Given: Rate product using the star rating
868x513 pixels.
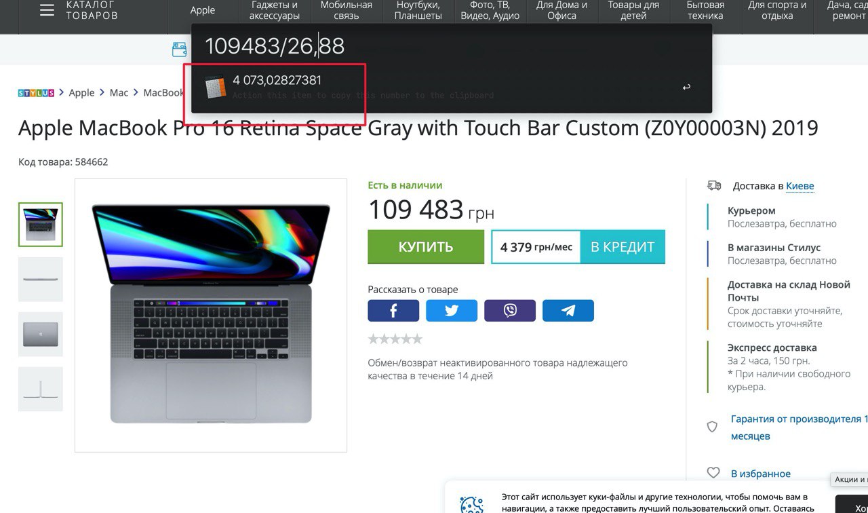Looking at the screenshot, I should coord(395,339).
